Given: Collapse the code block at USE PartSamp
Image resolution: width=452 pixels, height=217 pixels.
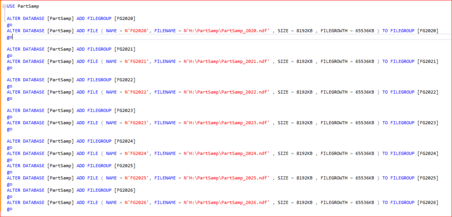Looking at the screenshot, I should point(4,7).
